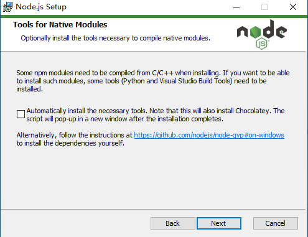The width and height of the screenshot is (308, 237).
Task: Open the node-gyp on-windows GitHub link
Action: (209, 135)
